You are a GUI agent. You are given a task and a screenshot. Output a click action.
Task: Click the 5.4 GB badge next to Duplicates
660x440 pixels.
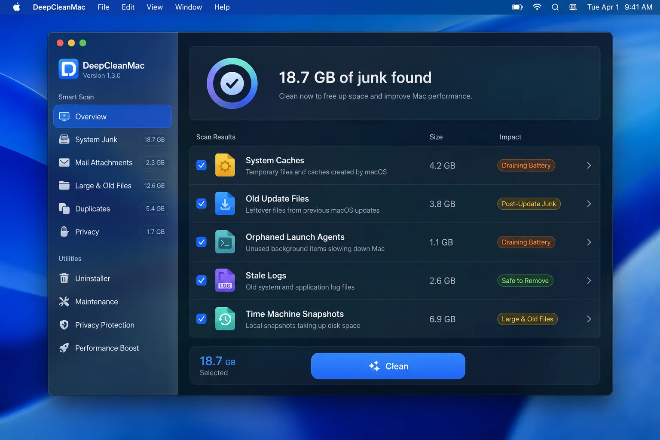(x=155, y=209)
